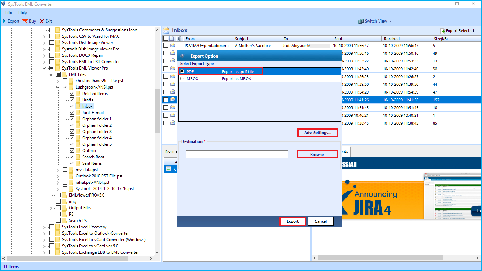Select the MBOX export radio button
482x271 pixels.
182,79
